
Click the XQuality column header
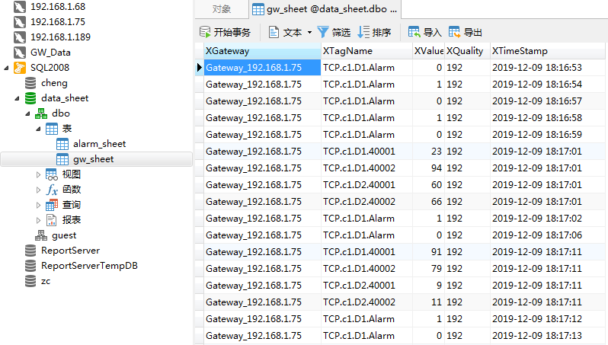[467, 51]
